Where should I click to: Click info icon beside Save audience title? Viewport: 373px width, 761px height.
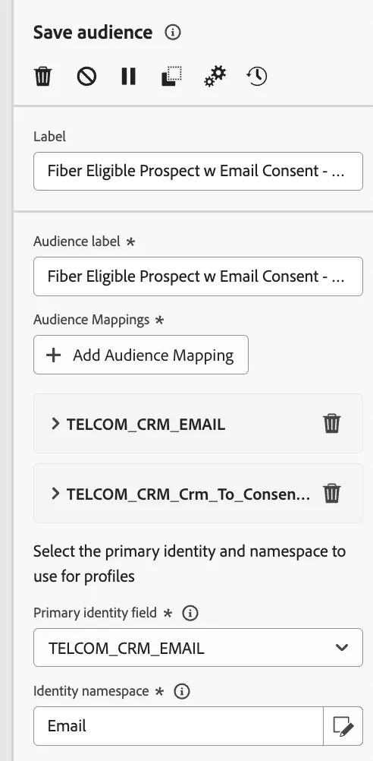[x=172, y=33]
